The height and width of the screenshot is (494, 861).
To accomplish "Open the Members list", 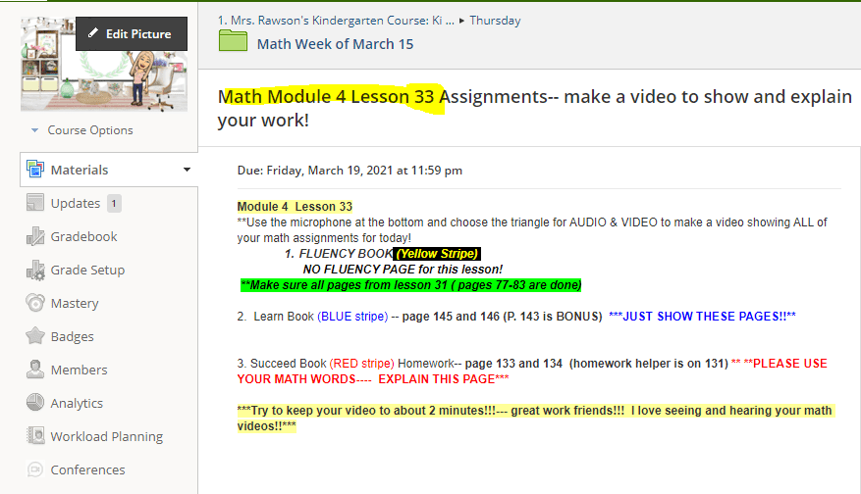I will tap(80, 370).
